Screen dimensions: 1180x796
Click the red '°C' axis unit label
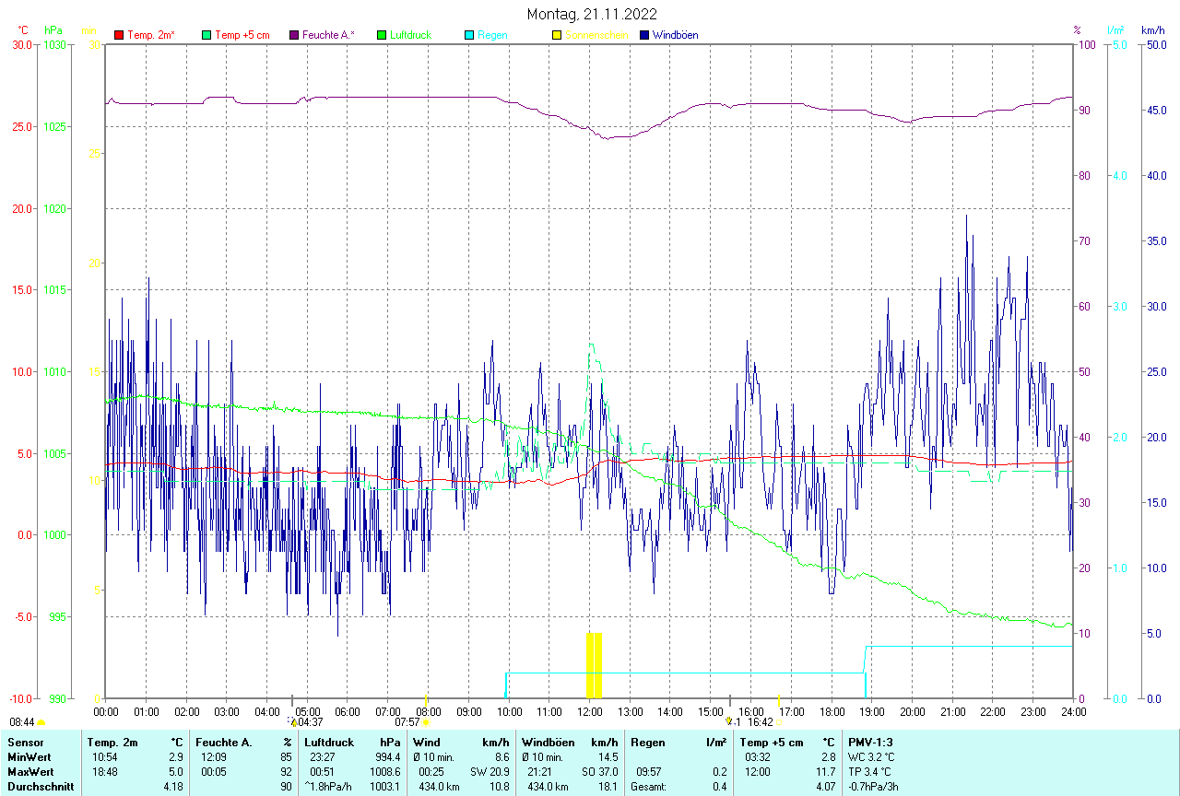tap(23, 30)
